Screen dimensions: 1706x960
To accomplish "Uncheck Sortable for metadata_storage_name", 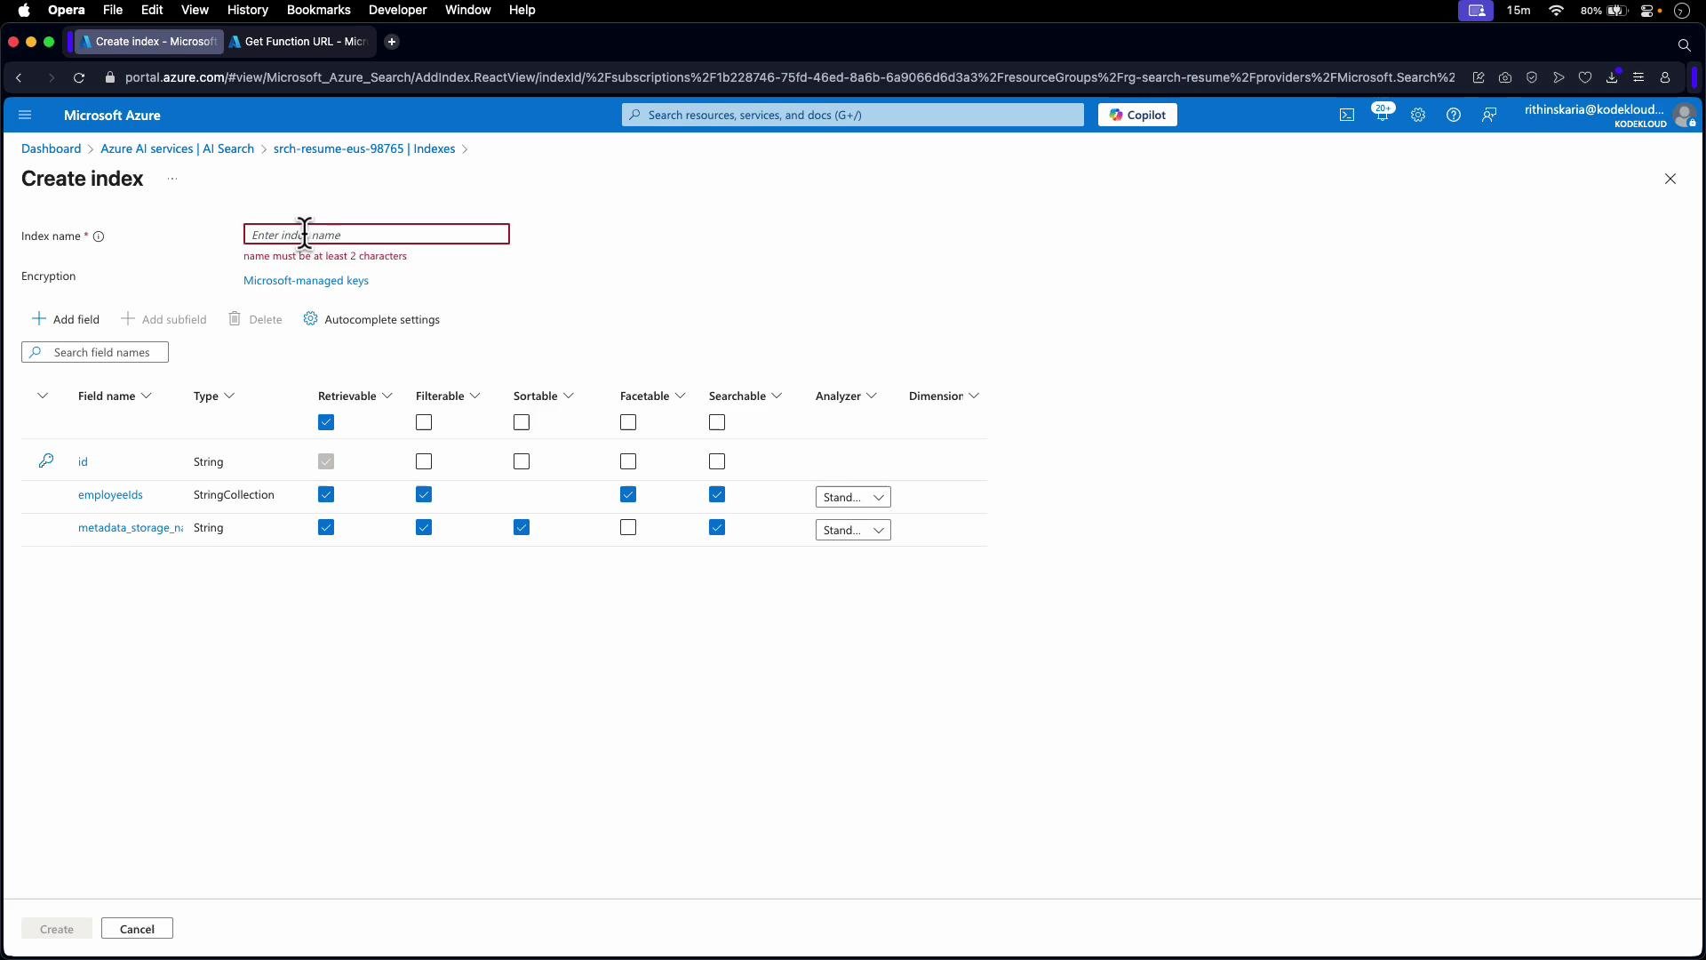I will 522,527.
